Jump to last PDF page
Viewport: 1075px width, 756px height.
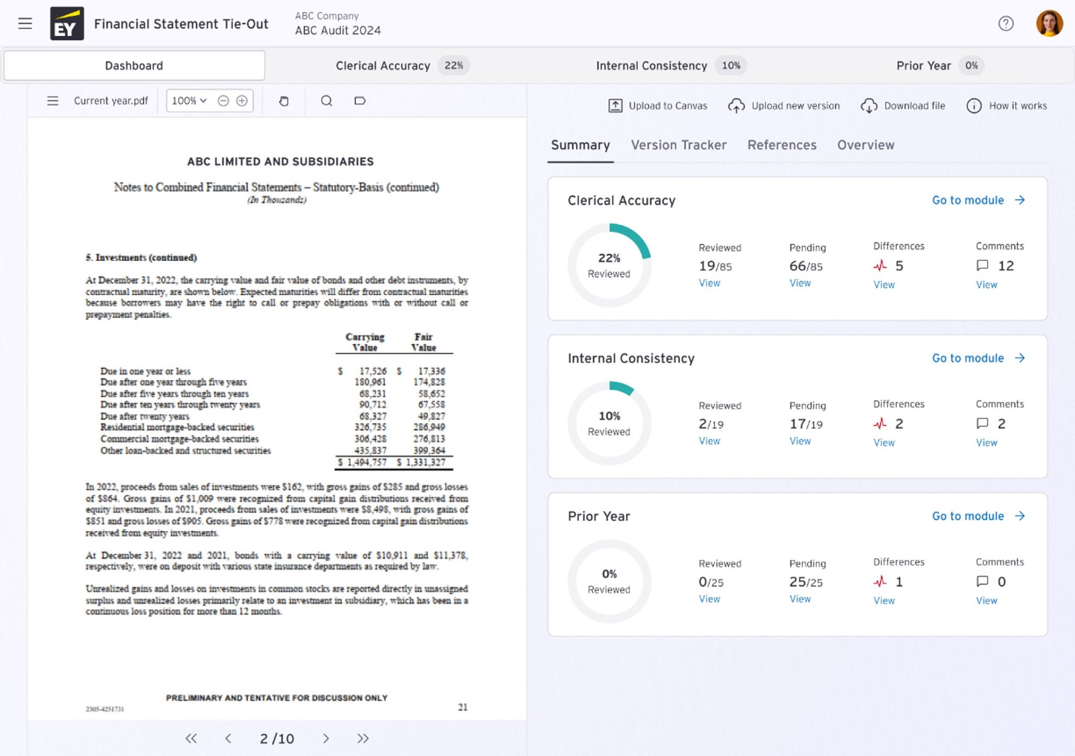tap(363, 739)
